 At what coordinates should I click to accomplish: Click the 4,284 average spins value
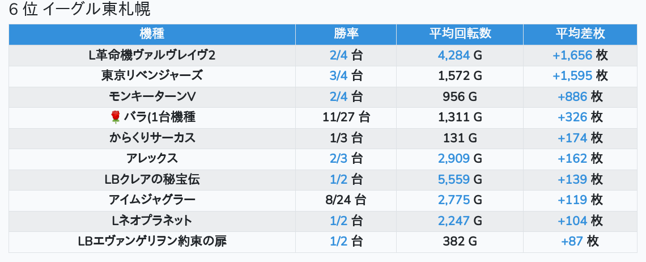[x=454, y=55]
